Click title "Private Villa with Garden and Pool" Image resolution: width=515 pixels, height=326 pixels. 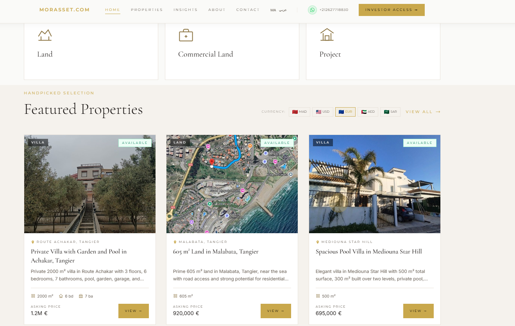click(x=79, y=256)
